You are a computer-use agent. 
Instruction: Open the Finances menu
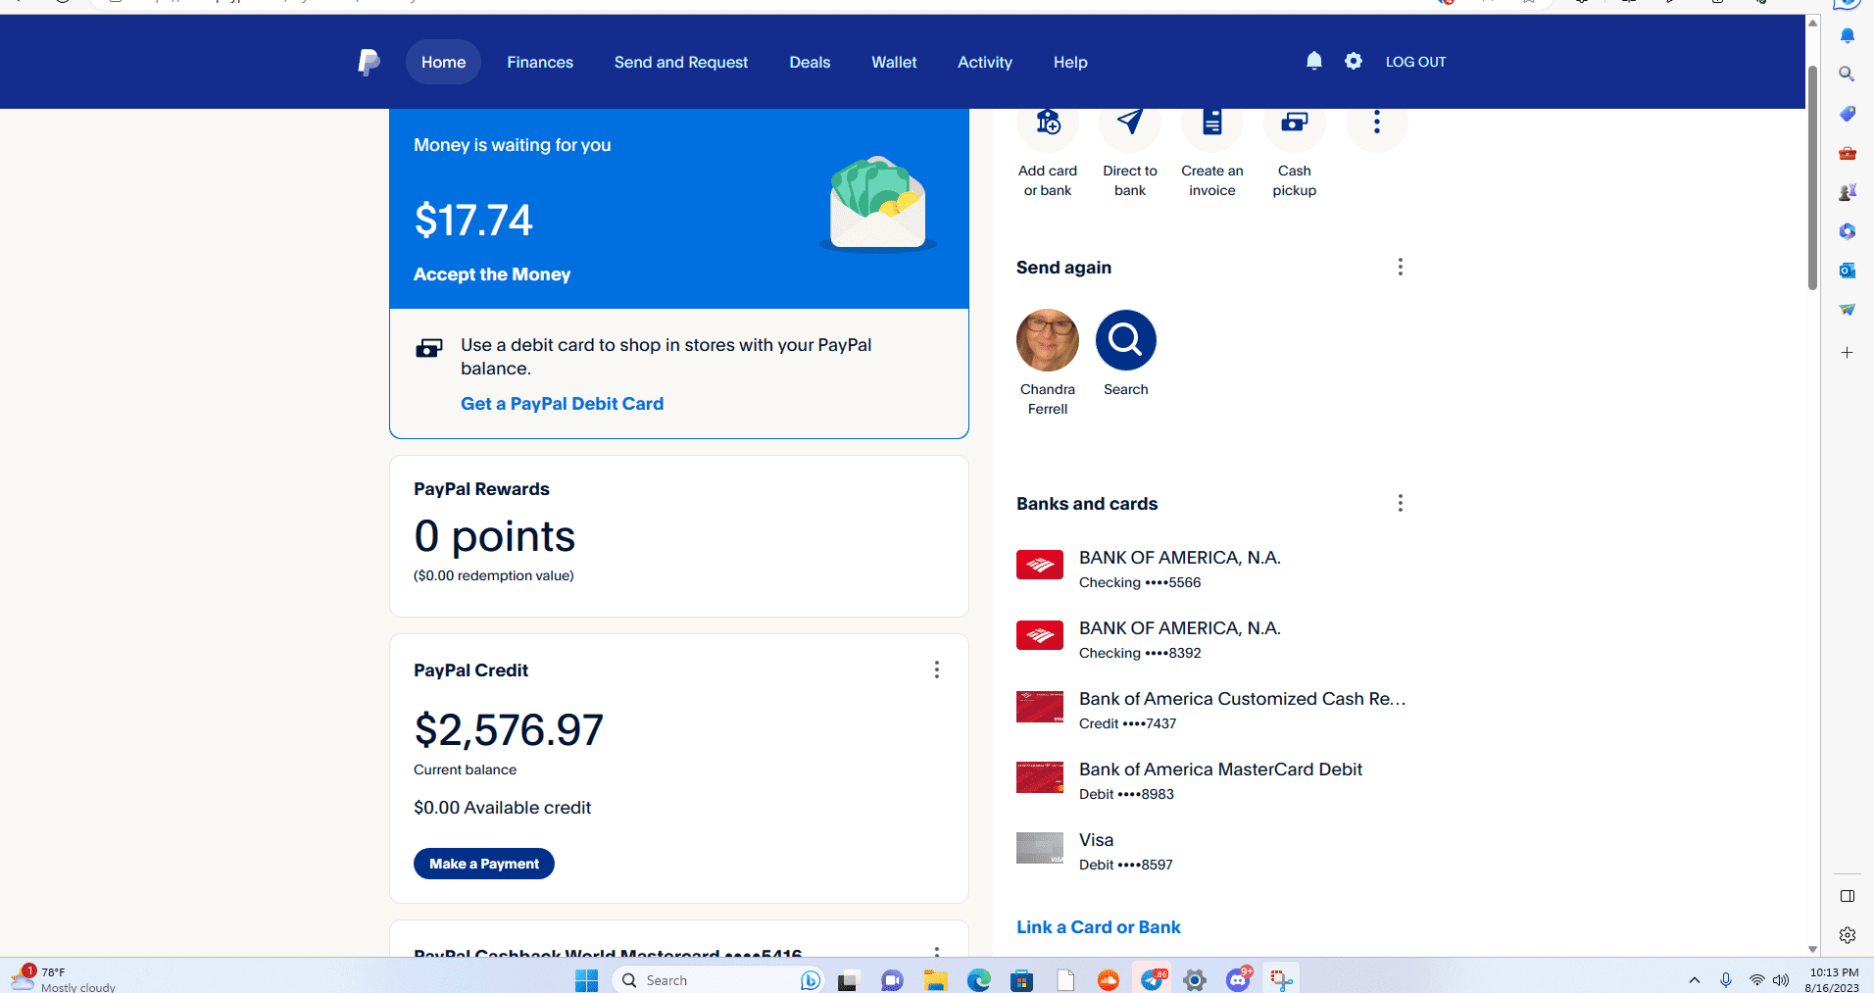[x=540, y=62]
